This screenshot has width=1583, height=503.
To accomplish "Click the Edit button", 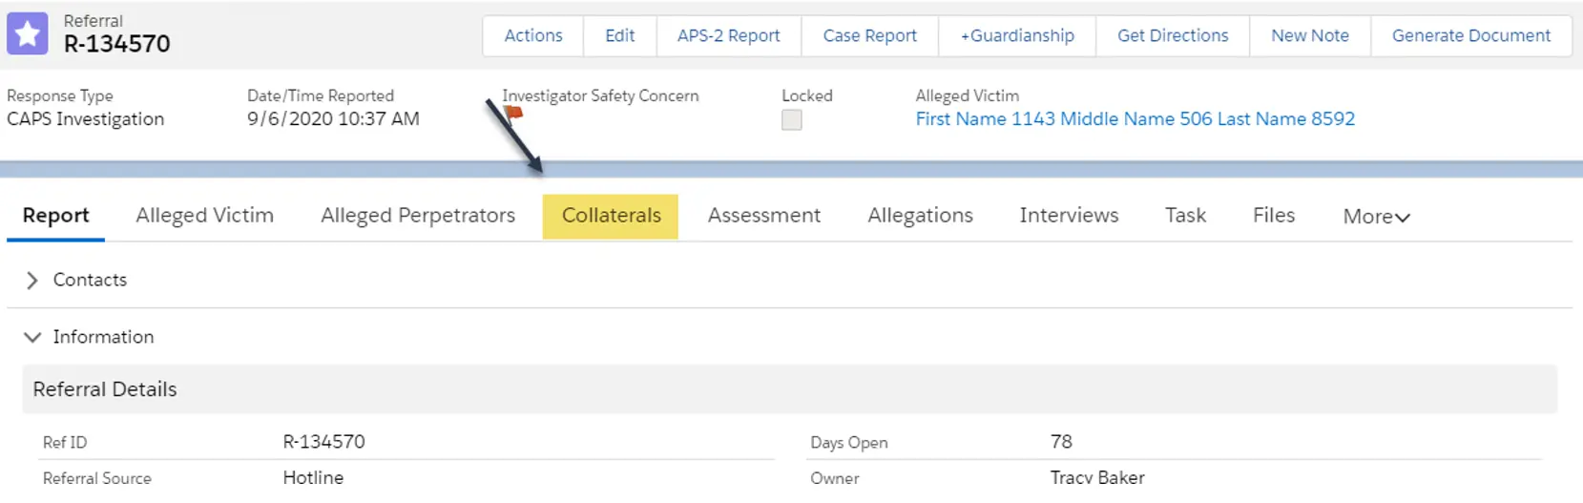I will [620, 35].
